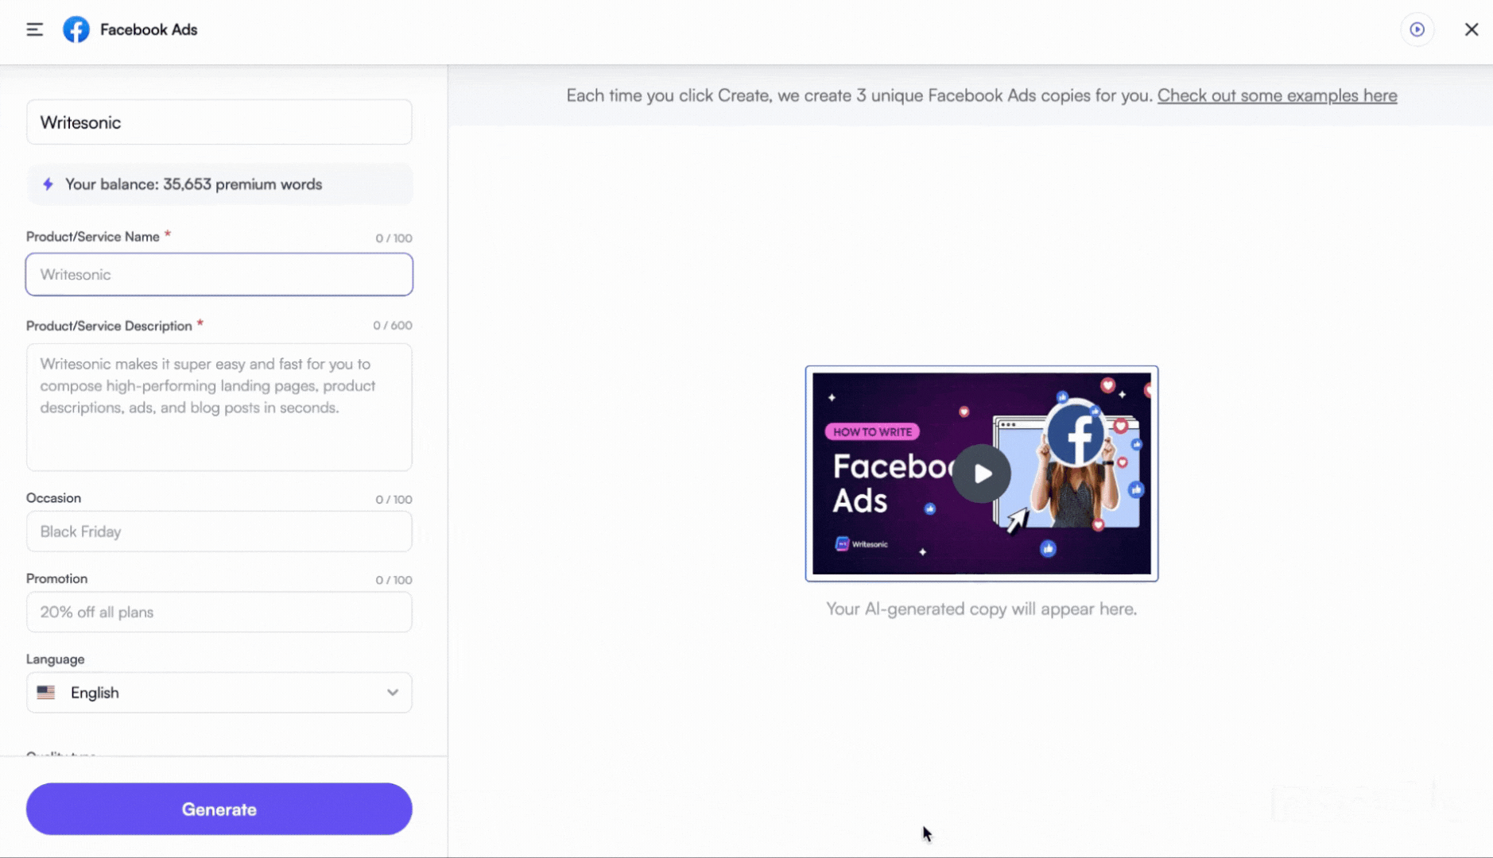Click the premium words balance banner

(219, 184)
